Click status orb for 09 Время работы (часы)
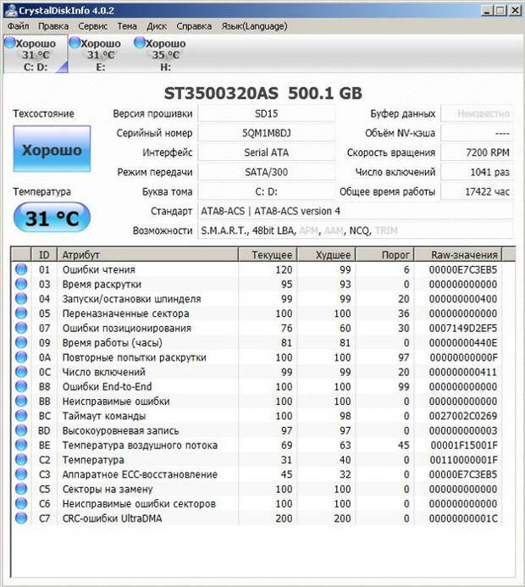This screenshot has width=525, height=587. (x=21, y=342)
